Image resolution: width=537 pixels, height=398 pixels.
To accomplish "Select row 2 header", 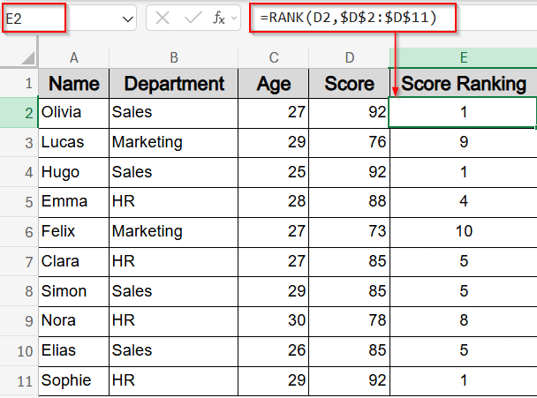I will (x=19, y=113).
